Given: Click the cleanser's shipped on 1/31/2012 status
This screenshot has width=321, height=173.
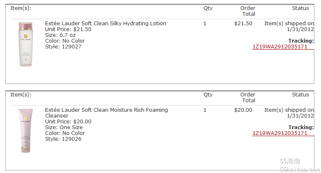Looking at the screenshot, I should (289, 113).
